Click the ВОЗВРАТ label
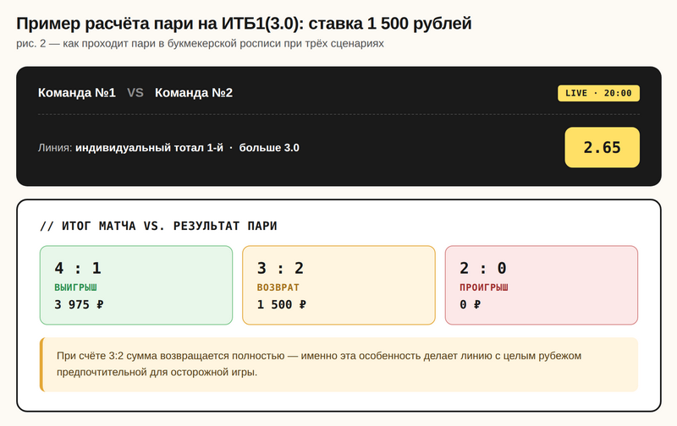Screen dimensions: 677x426 click(278, 287)
